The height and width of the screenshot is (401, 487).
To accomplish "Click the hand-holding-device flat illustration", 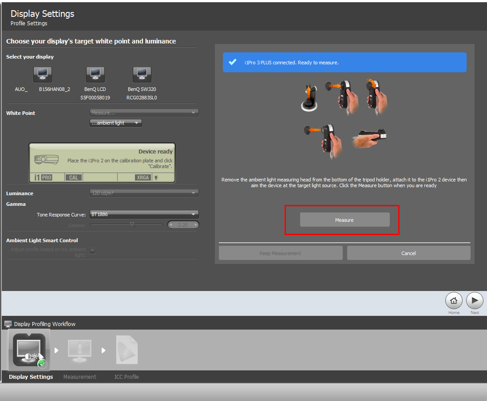I will click(x=370, y=138).
